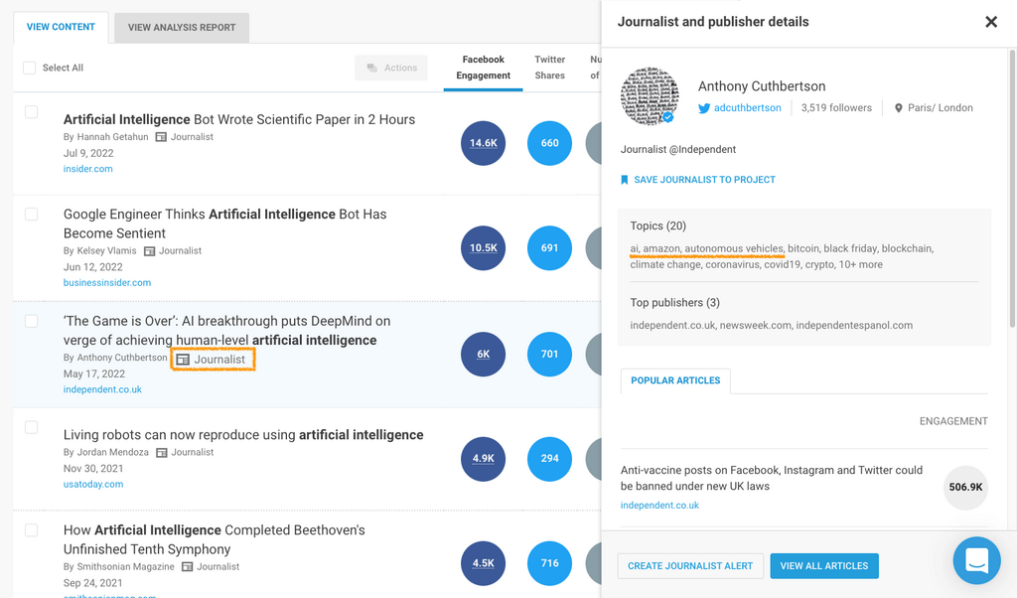Click highlighted Journalist badge for Anthony Cuthbertson
Image resolution: width=1017 pixels, height=598 pixels.
click(213, 360)
